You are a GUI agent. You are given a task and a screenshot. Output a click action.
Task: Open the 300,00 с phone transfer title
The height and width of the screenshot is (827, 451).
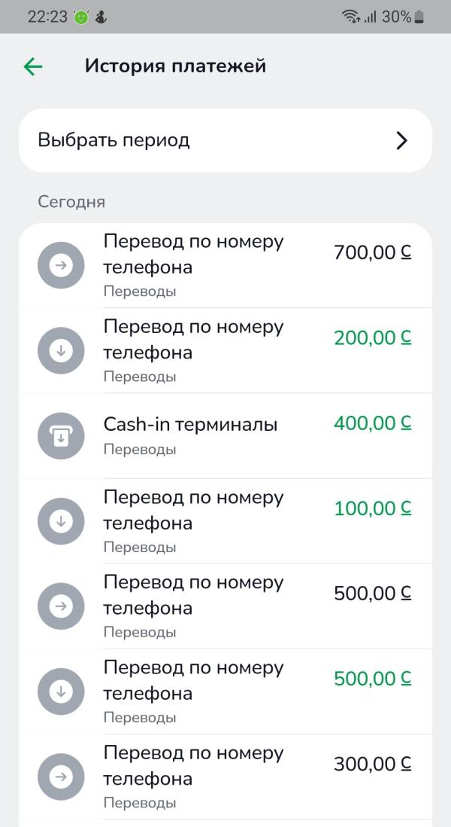[193, 766]
